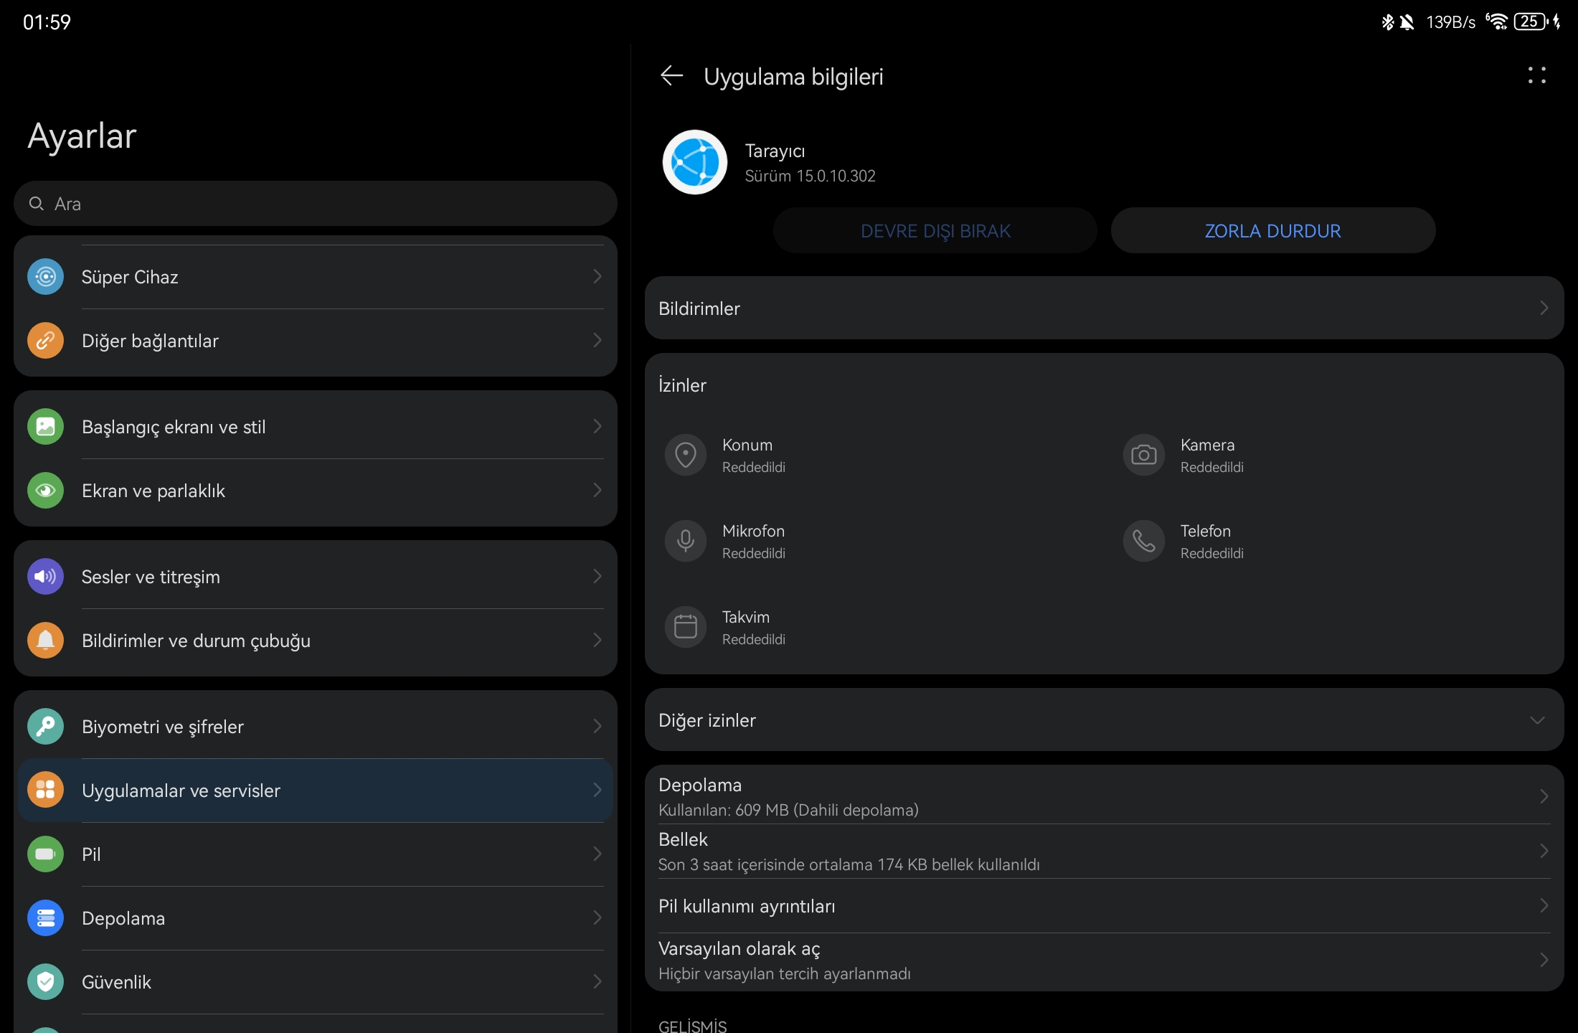Open Süper Cihaz settings

coord(316,277)
